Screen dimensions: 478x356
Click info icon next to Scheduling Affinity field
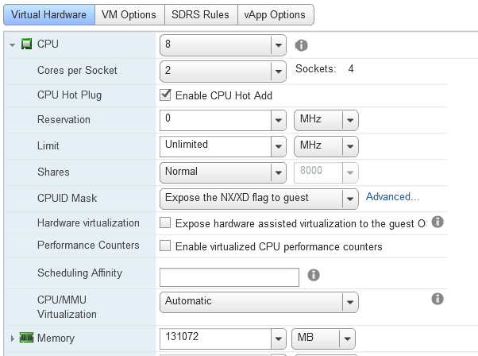coord(314,275)
